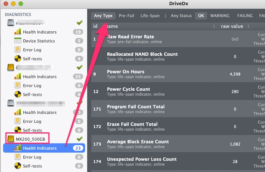Toggle the OK status filter
The width and height of the screenshot is (265, 172).
coord(201,16)
